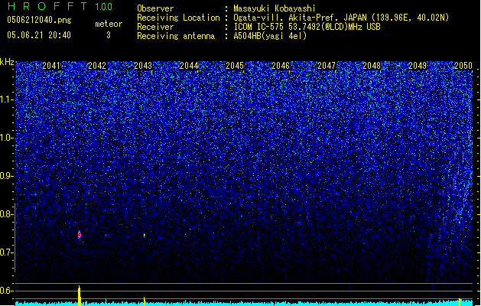The height and width of the screenshot is (306, 481).
Task: Select the file name 0506212040.png
Action: click(39, 20)
